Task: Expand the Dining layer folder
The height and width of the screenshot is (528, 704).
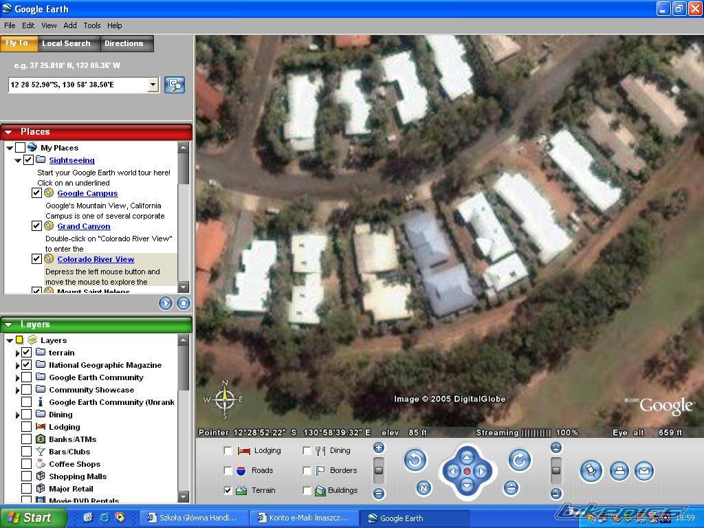Action: coord(17,415)
